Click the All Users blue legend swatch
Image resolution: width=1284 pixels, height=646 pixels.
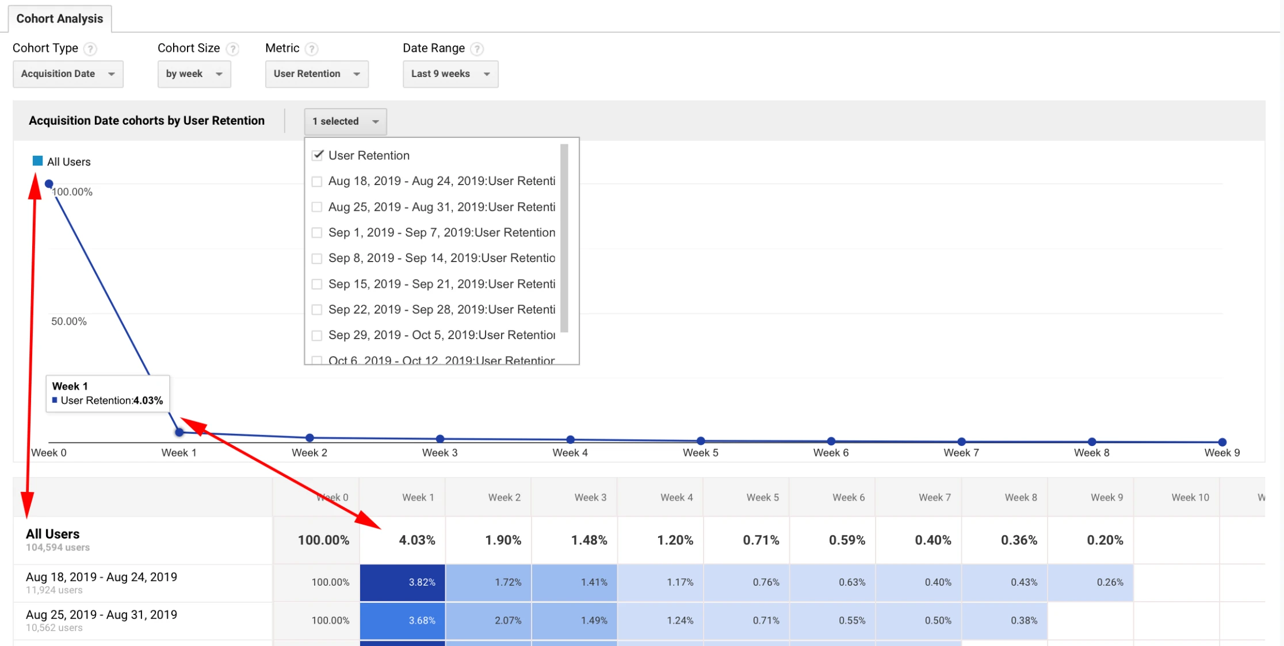point(38,161)
